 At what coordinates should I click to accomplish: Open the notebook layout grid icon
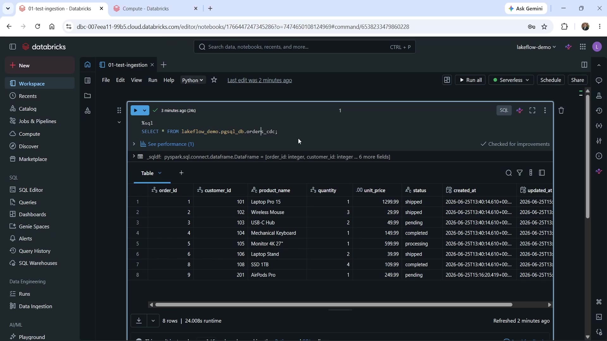point(447,80)
